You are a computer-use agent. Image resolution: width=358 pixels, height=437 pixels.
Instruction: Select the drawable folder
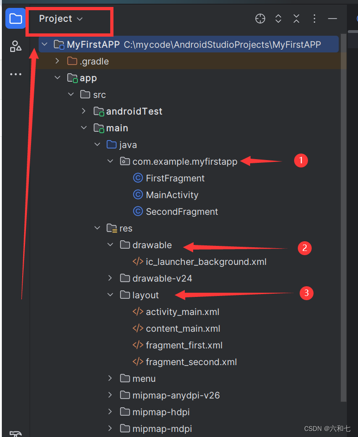pyautogui.click(x=146, y=245)
